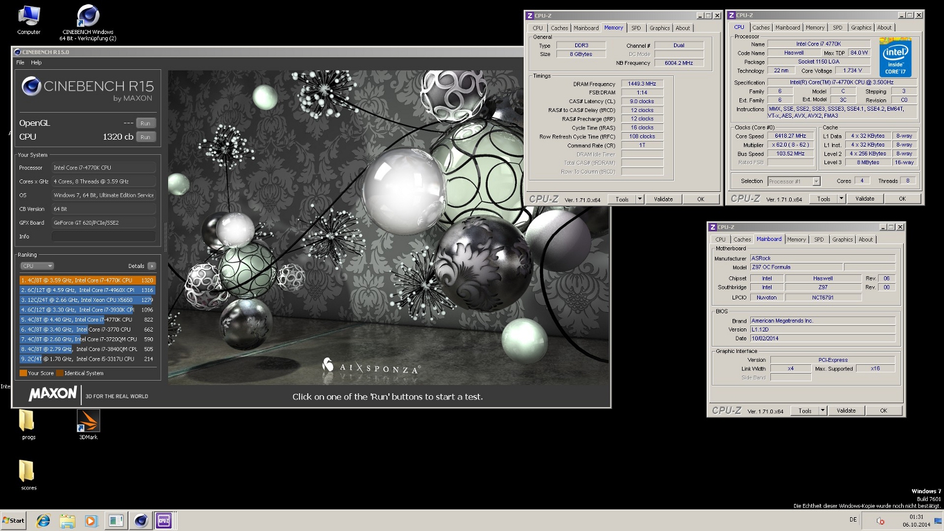Click Tools button in Mainboard CPU-Z window
Image resolution: width=944 pixels, height=531 pixels.
(x=805, y=411)
